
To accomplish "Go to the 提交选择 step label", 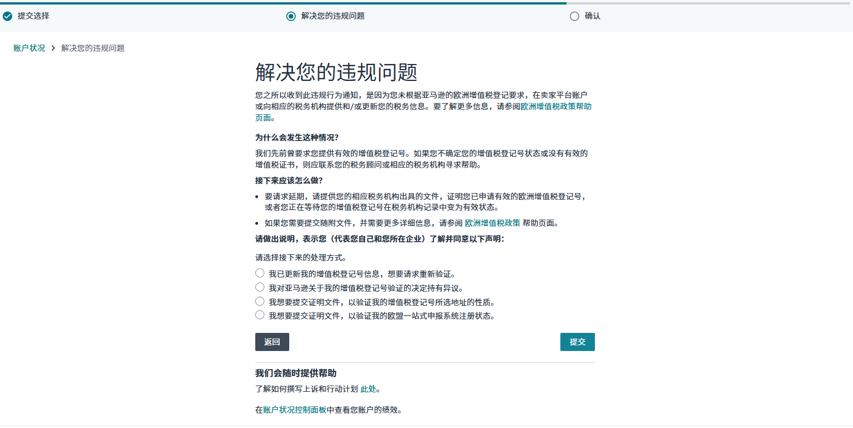I will (x=33, y=16).
